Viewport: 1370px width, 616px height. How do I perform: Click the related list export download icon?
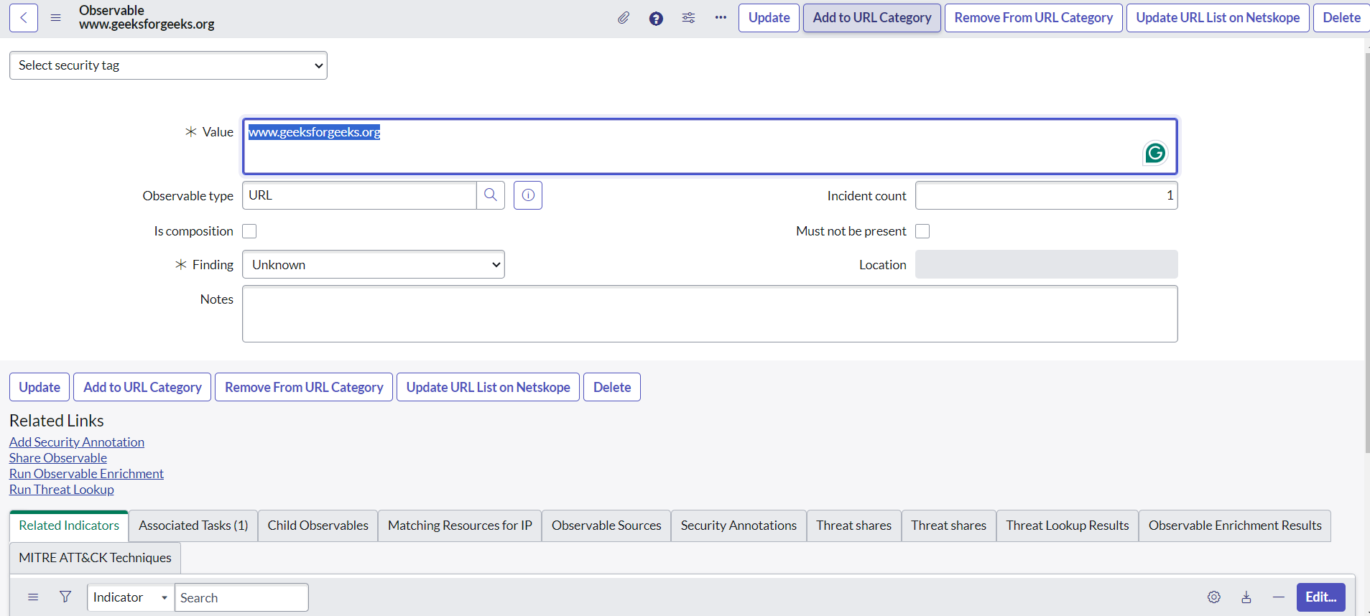point(1246,597)
